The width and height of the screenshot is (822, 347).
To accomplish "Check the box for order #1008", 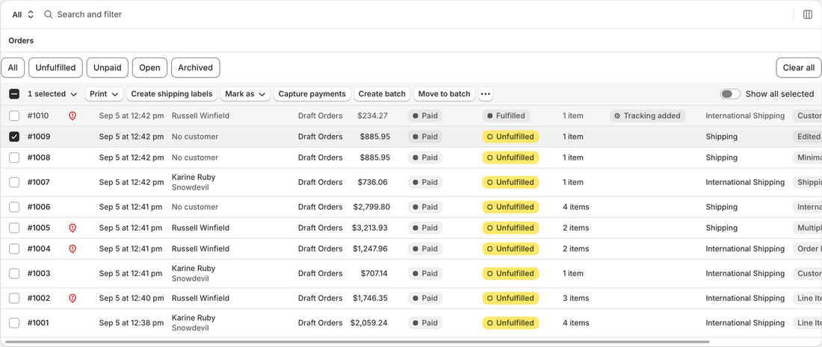I will [x=14, y=157].
